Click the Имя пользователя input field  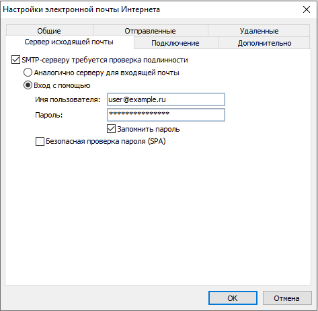point(166,99)
